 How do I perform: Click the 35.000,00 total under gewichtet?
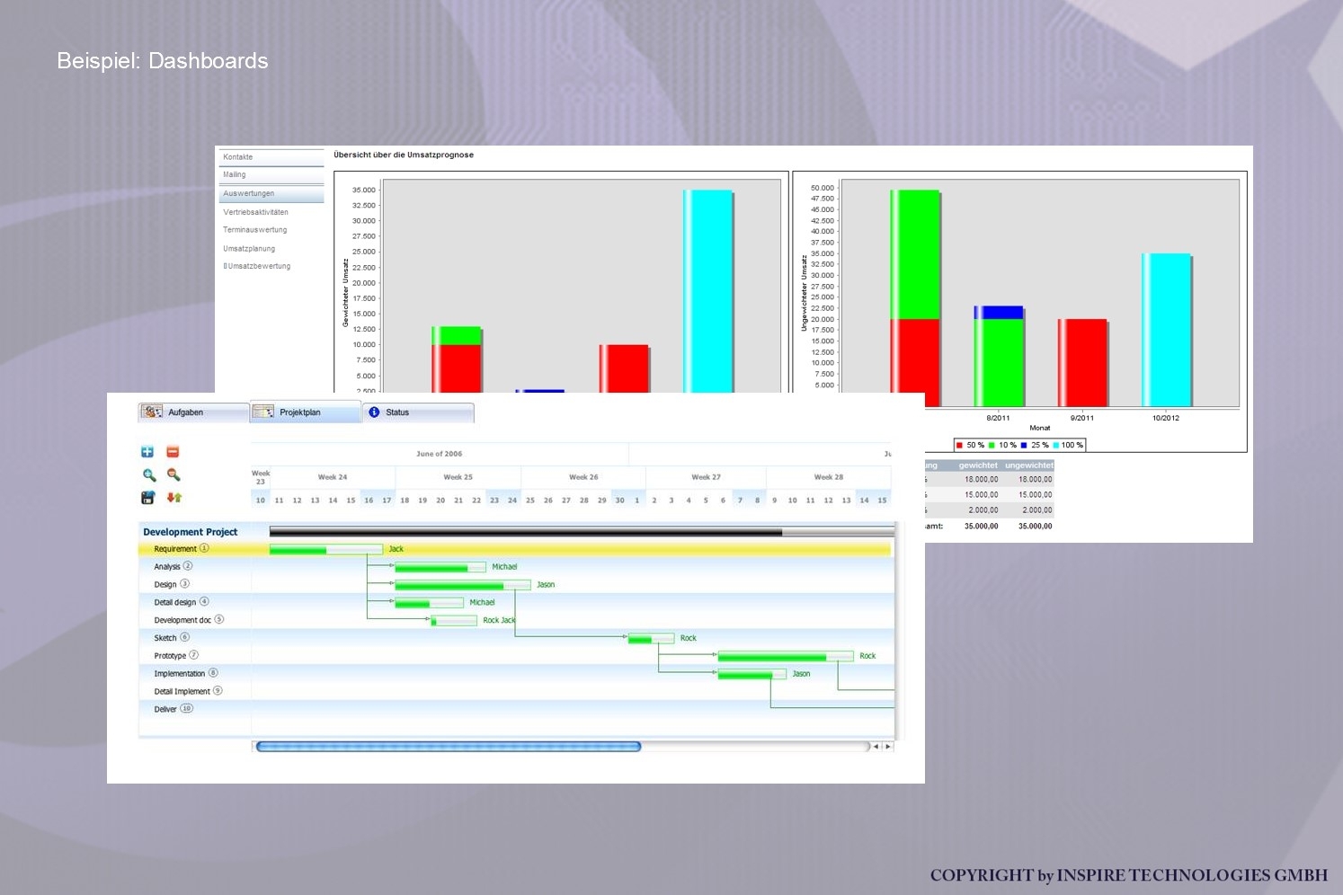(982, 527)
